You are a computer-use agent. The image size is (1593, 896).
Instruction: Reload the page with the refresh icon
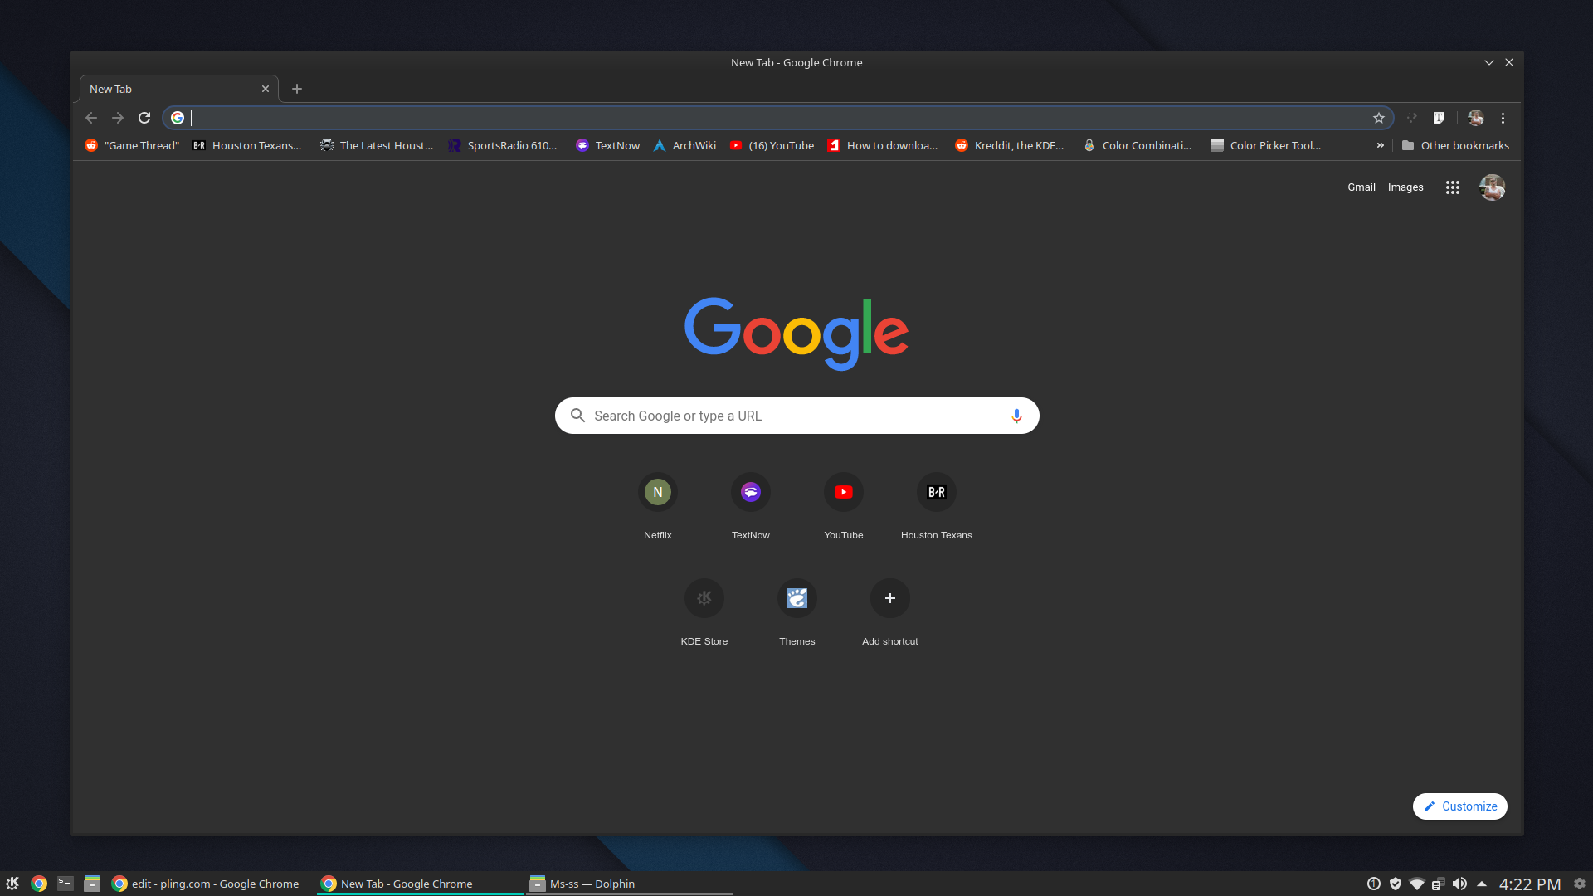pos(144,118)
